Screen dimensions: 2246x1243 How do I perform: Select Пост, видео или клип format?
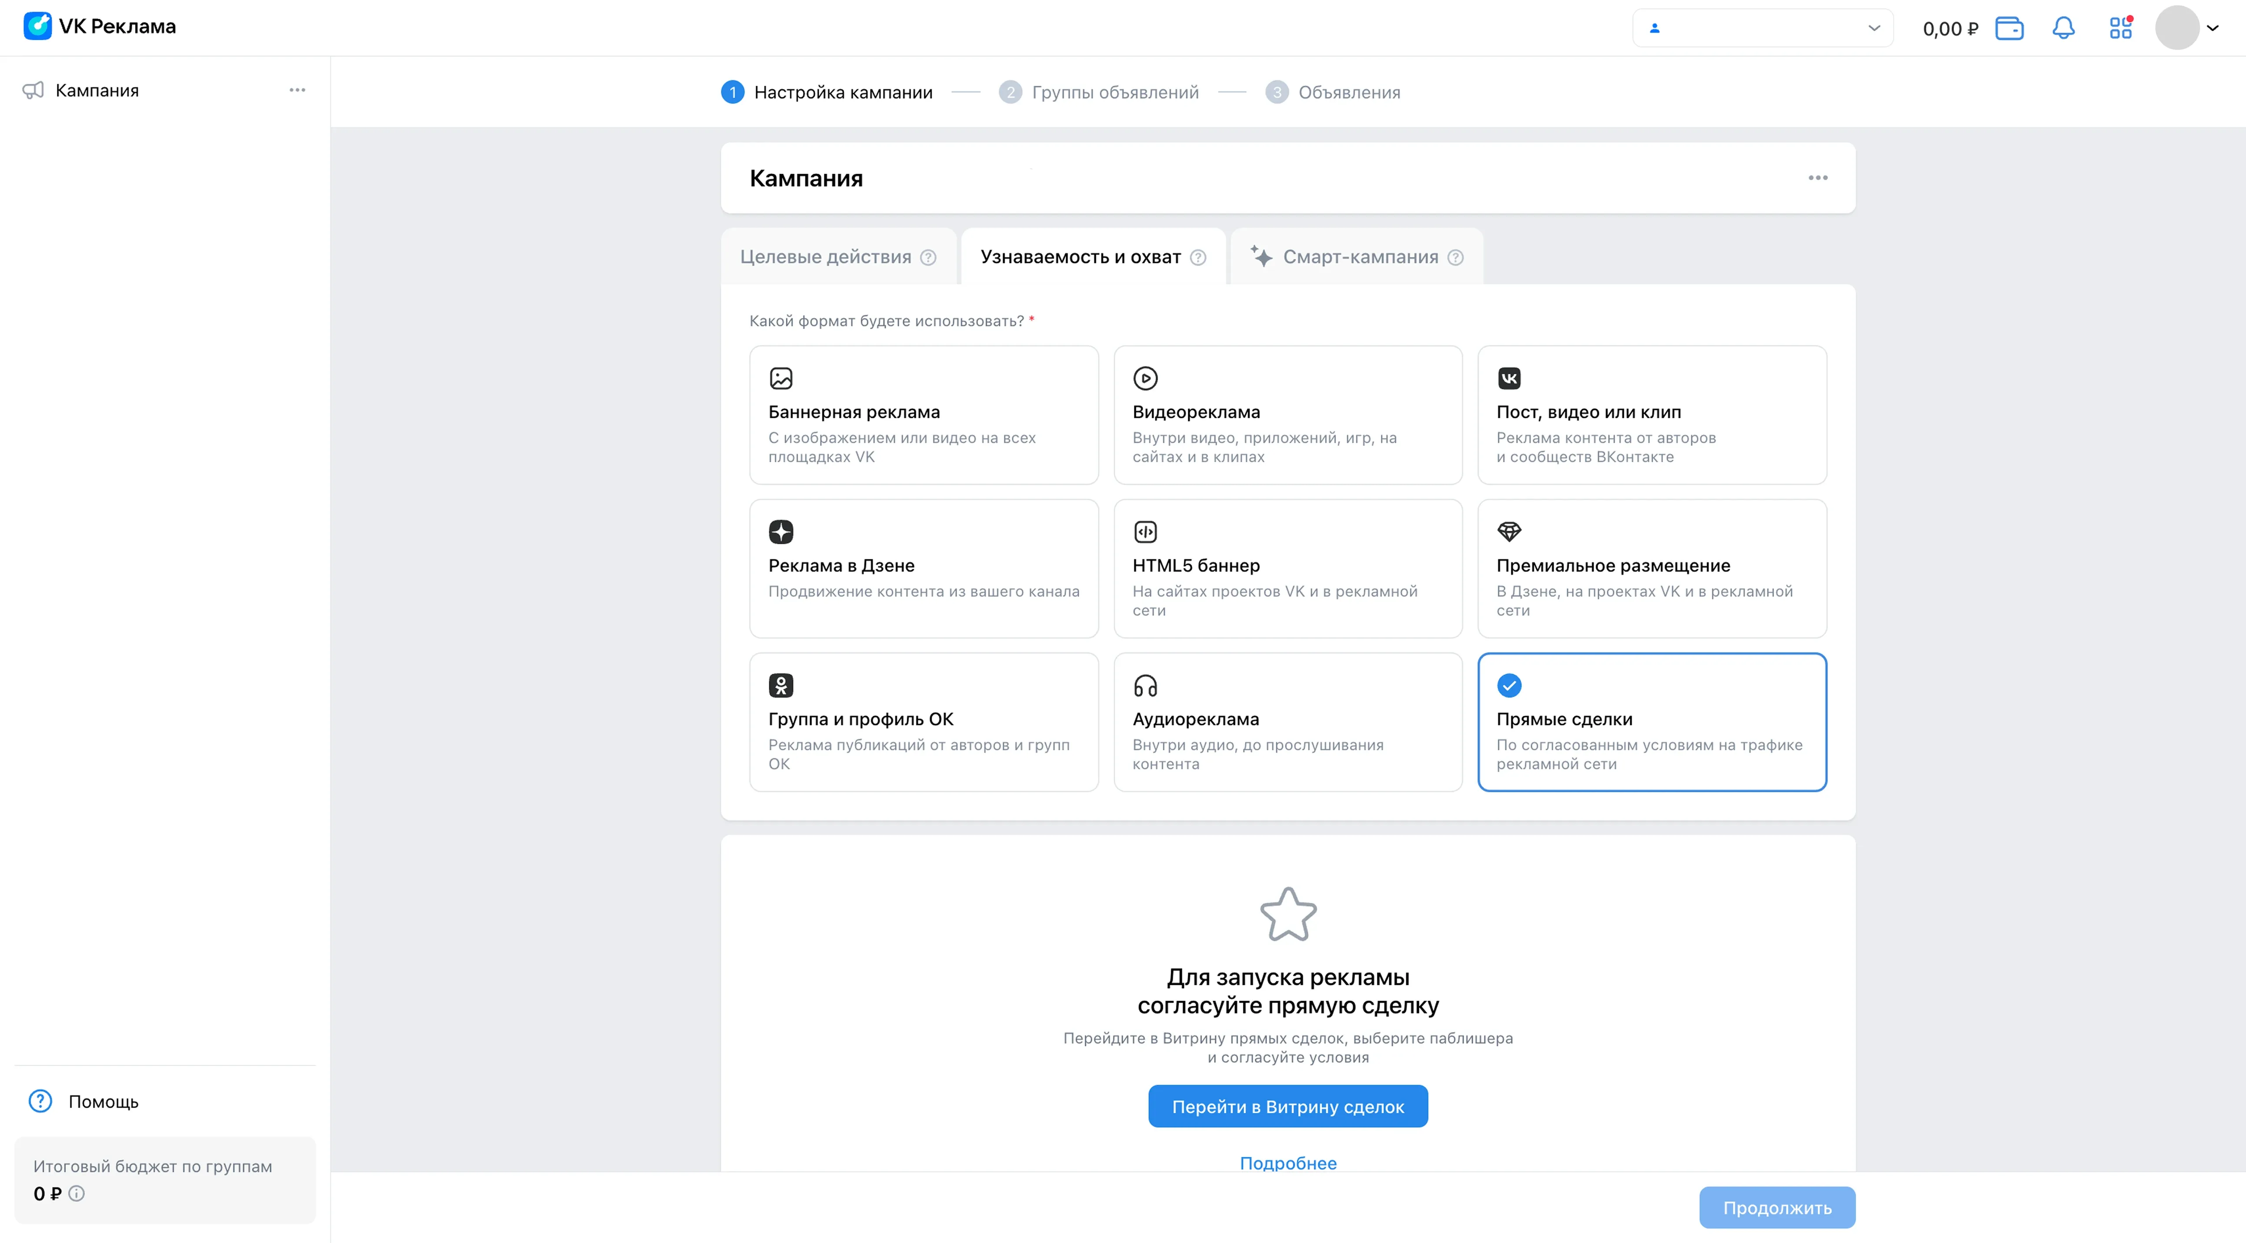(1651, 415)
